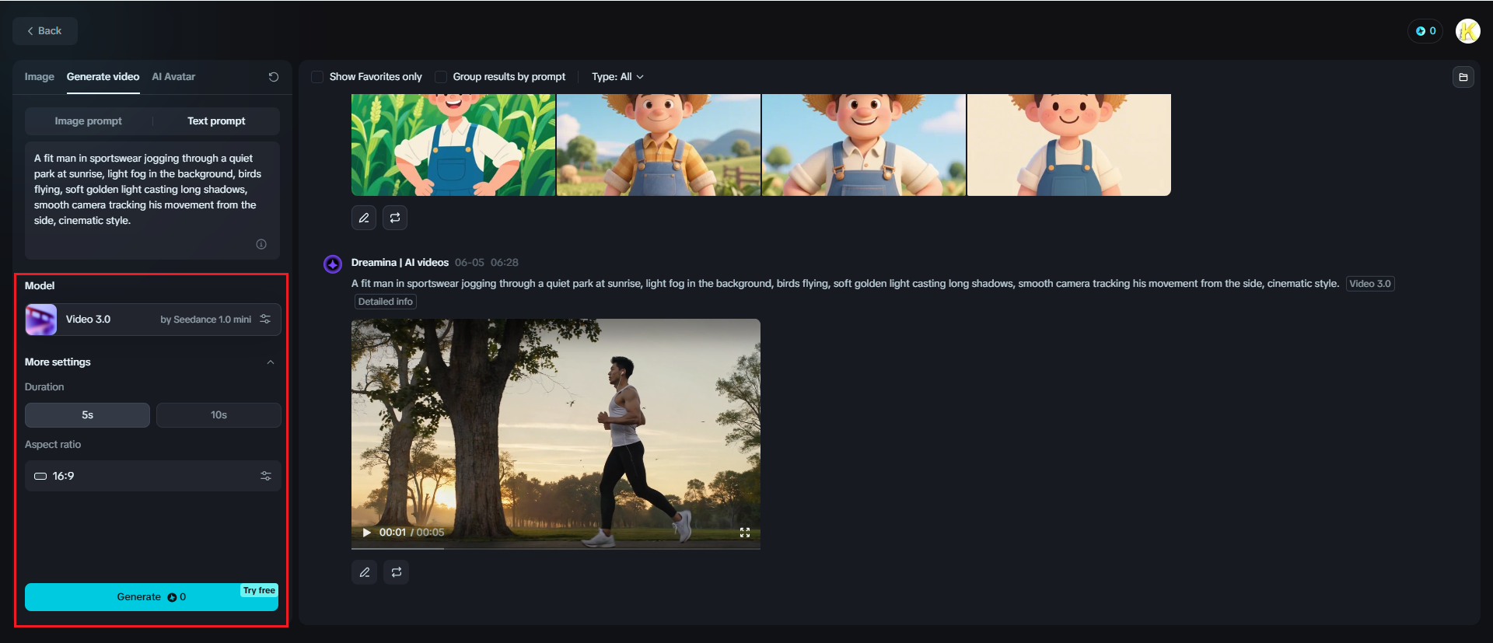Open the AI Avatar tab

coord(173,77)
